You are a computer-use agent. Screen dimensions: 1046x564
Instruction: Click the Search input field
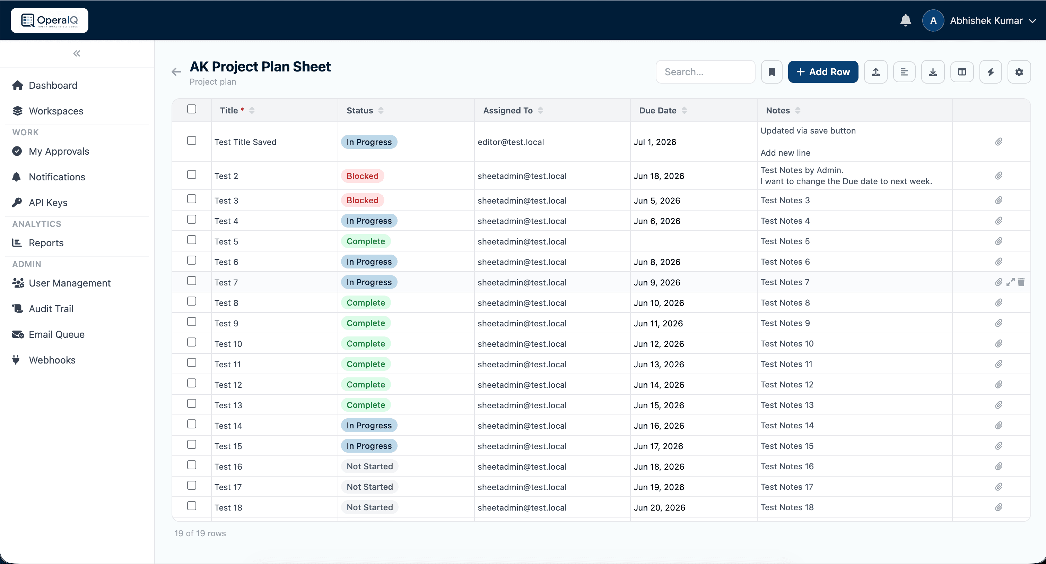(x=705, y=72)
